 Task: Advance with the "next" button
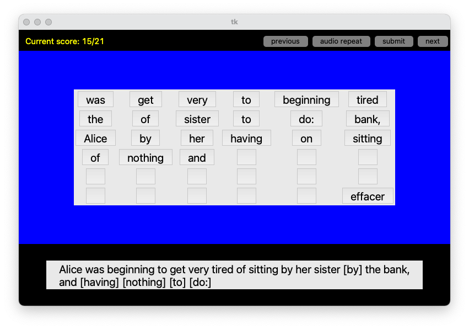(433, 41)
